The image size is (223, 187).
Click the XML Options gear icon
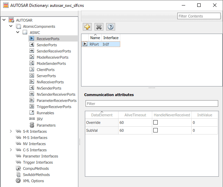click(18, 180)
